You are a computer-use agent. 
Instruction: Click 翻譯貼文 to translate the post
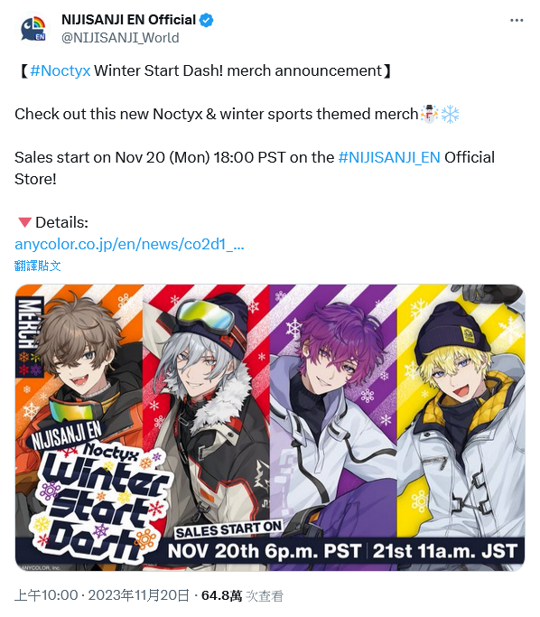[x=37, y=266]
